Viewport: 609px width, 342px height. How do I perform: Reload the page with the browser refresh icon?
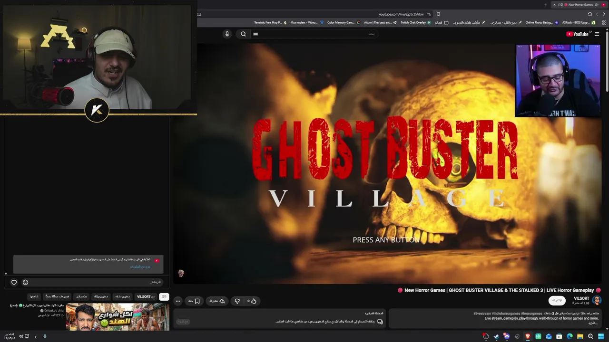pos(590,14)
